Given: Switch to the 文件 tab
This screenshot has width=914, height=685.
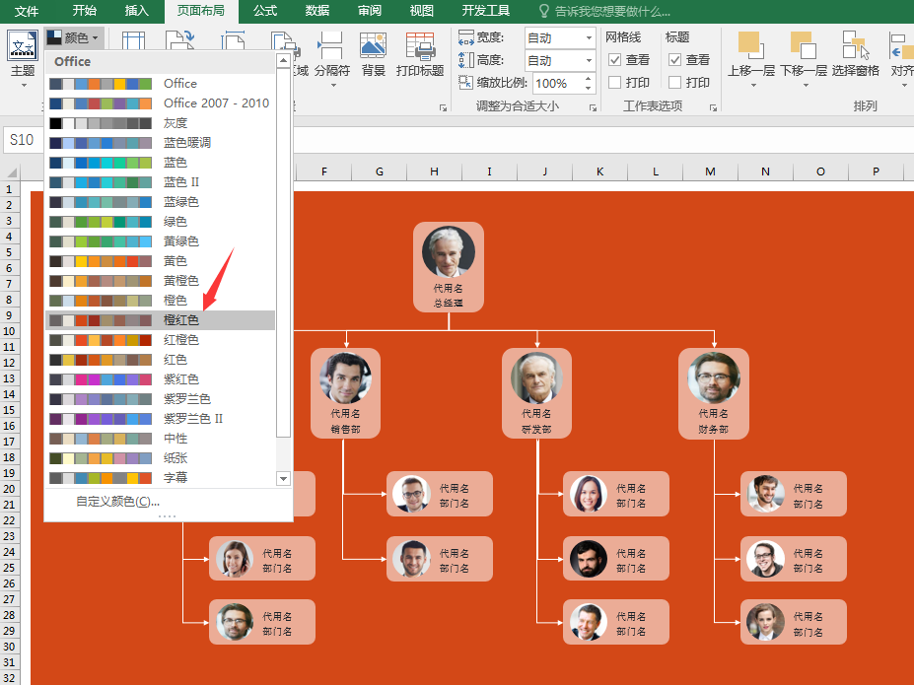Looking at the screenshot, I should tap(27, 11).
